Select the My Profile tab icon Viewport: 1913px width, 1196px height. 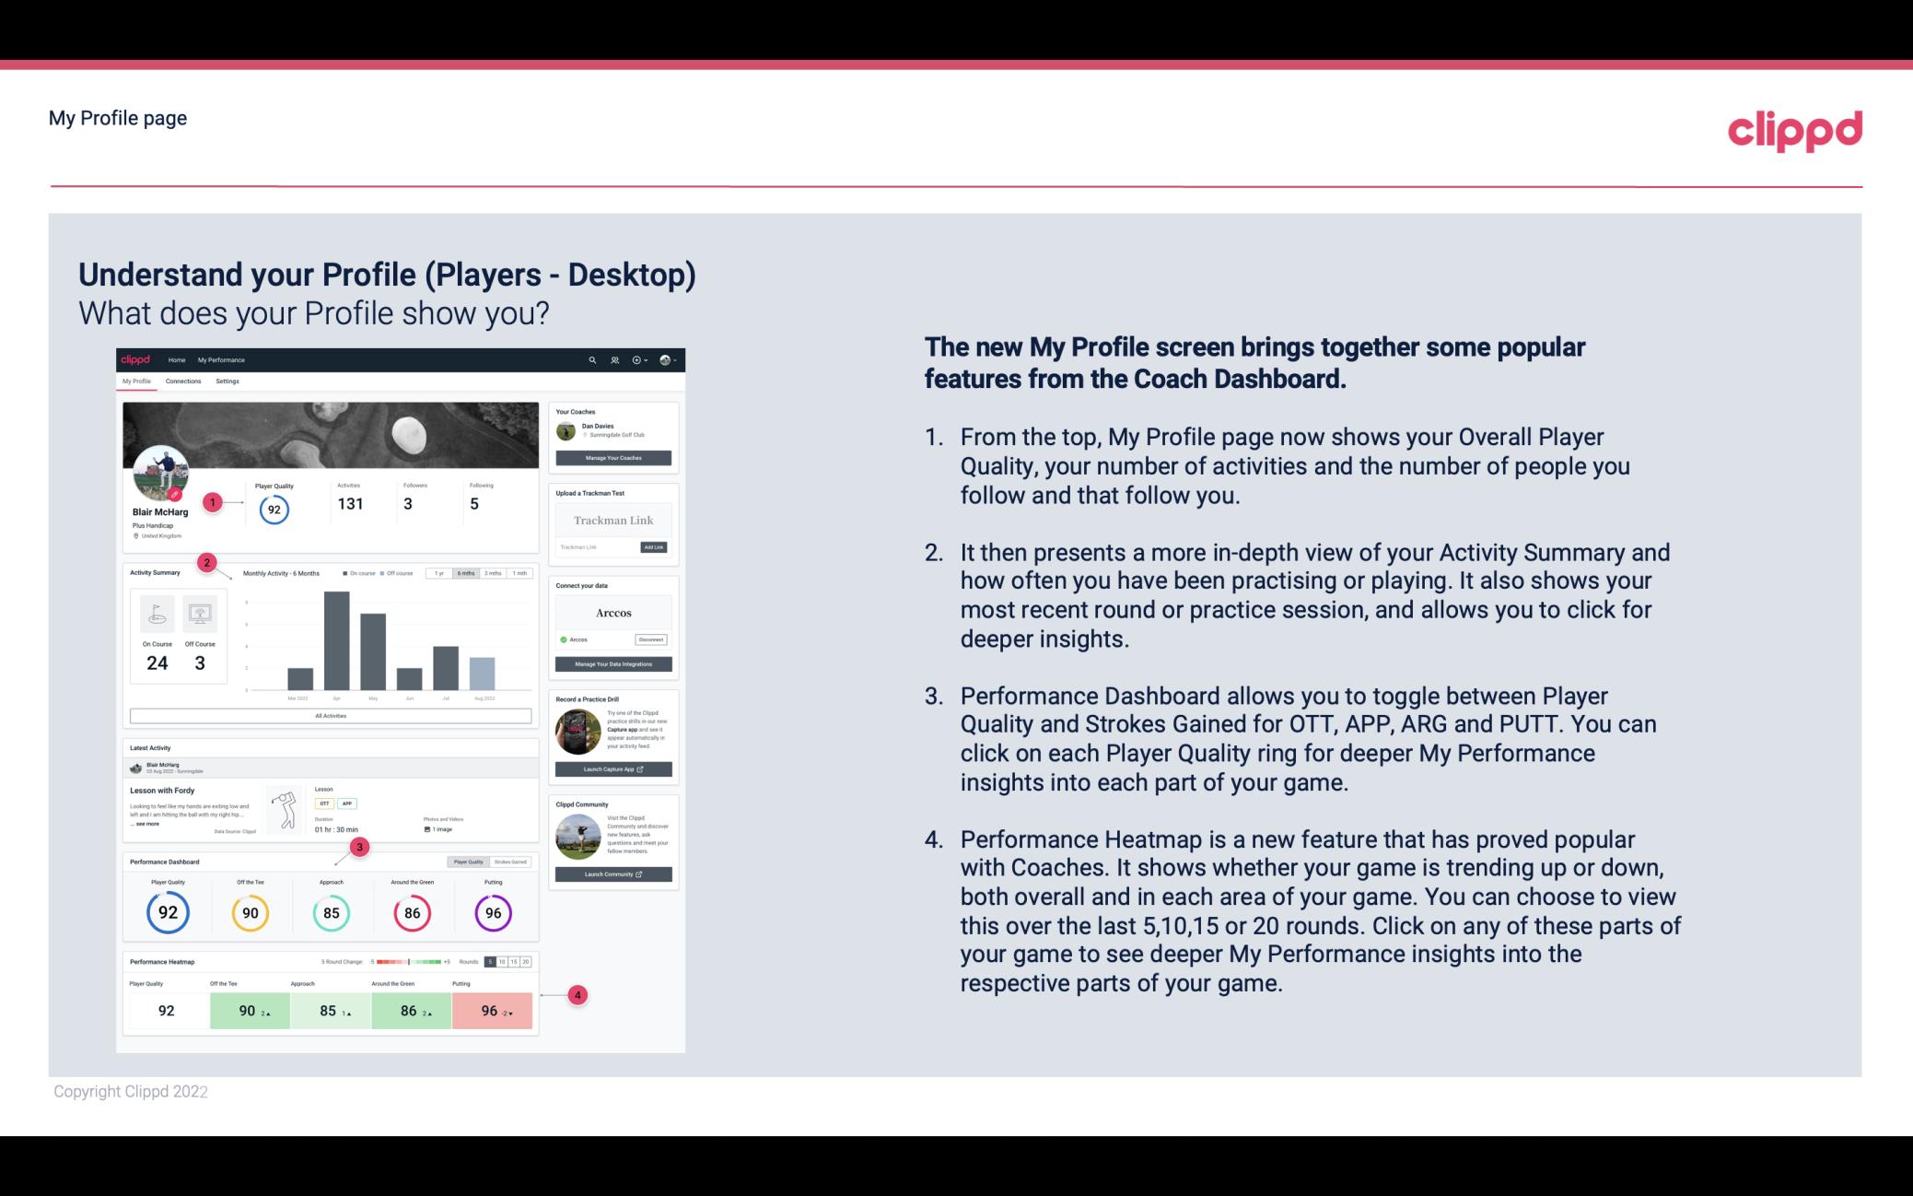pos(134,383)
